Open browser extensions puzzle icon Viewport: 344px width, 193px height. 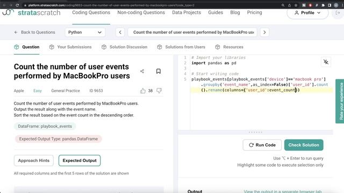[x=323, y=5]
